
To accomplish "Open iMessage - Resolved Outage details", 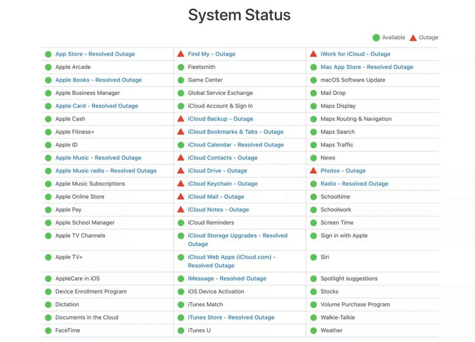I will tap(227, 279).
